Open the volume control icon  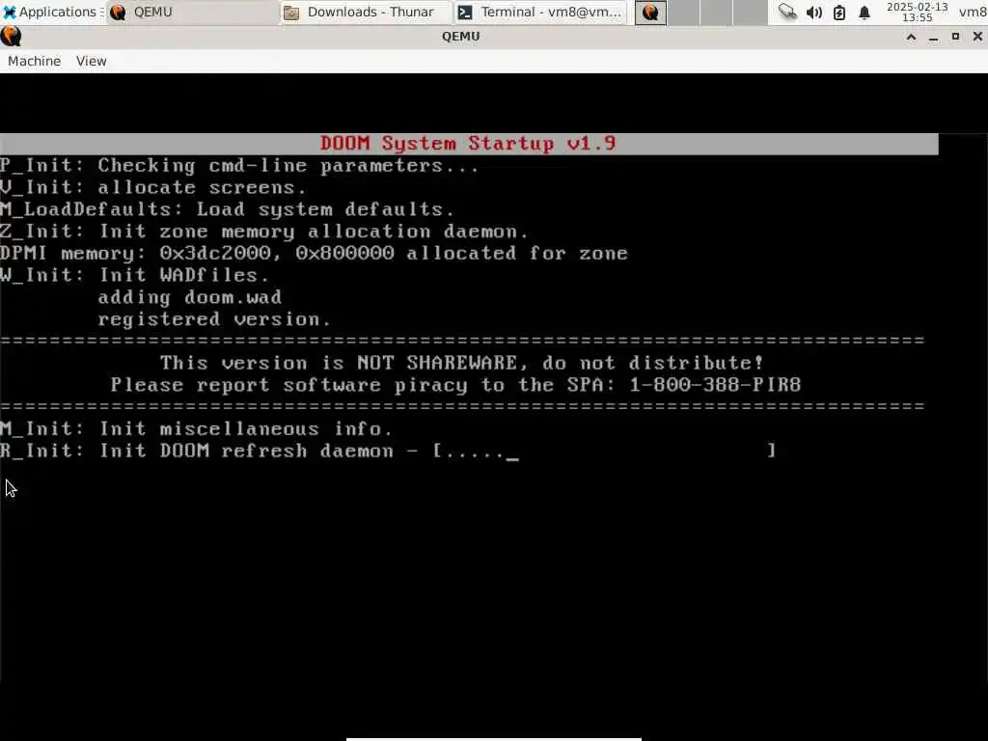[814, 12]
